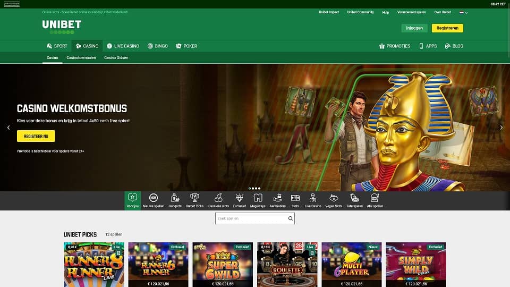Open the Over Unibet link
The image size is (510, 287).
click(x=443, y=12)
